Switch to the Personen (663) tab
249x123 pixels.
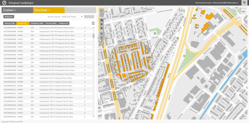pos(51,23)
